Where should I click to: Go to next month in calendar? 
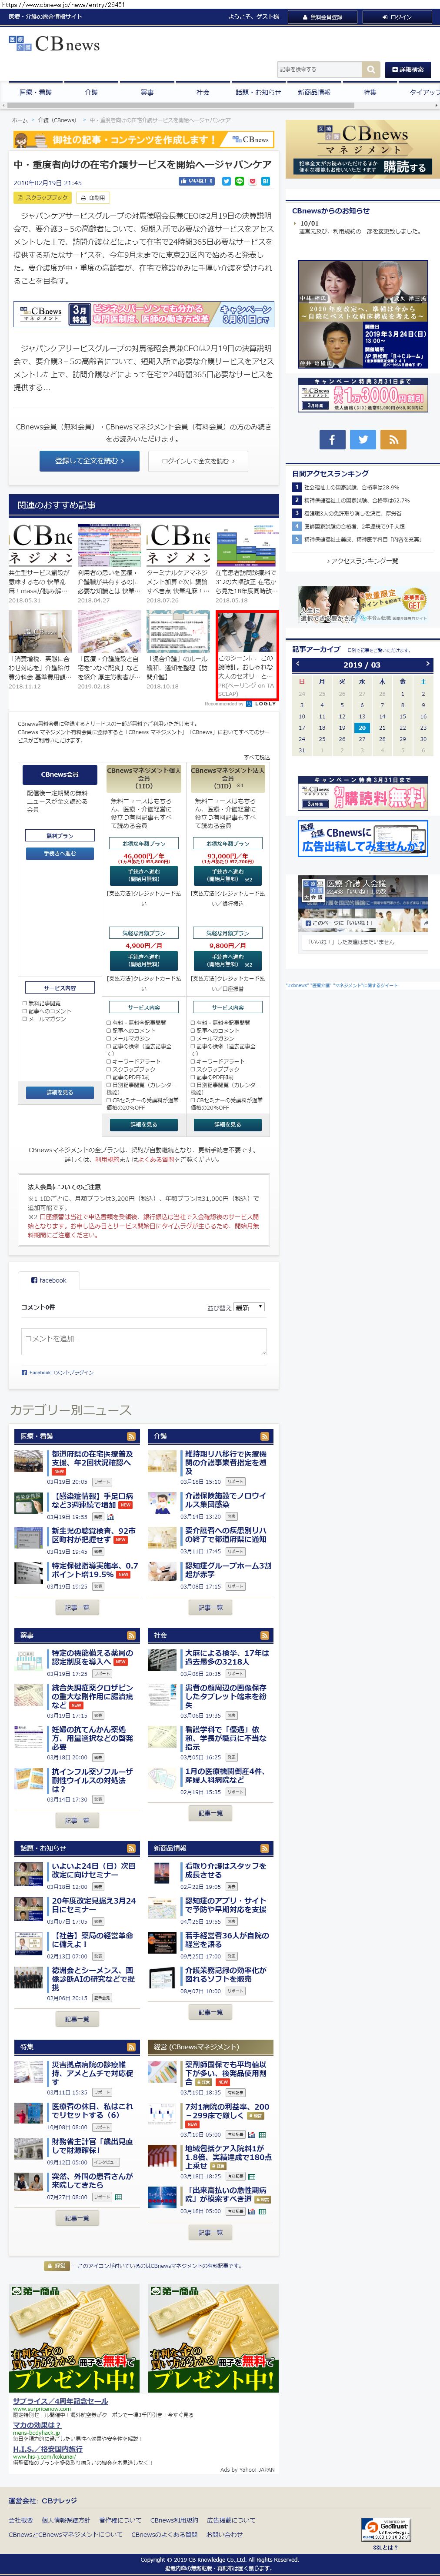tap(427, 664)
